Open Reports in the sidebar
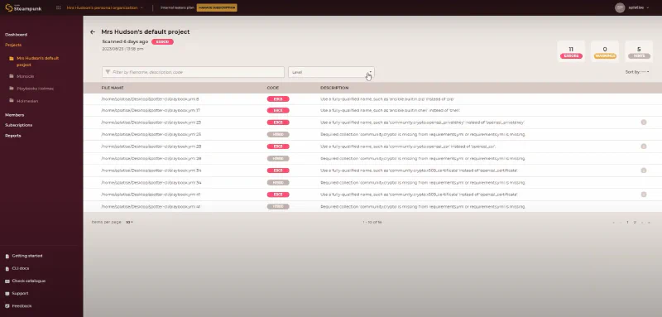 [12, 136]
